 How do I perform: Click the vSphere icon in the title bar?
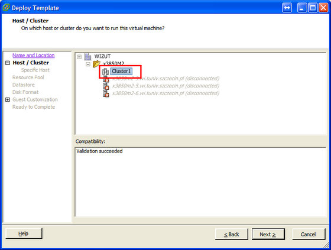coord(6,8)
